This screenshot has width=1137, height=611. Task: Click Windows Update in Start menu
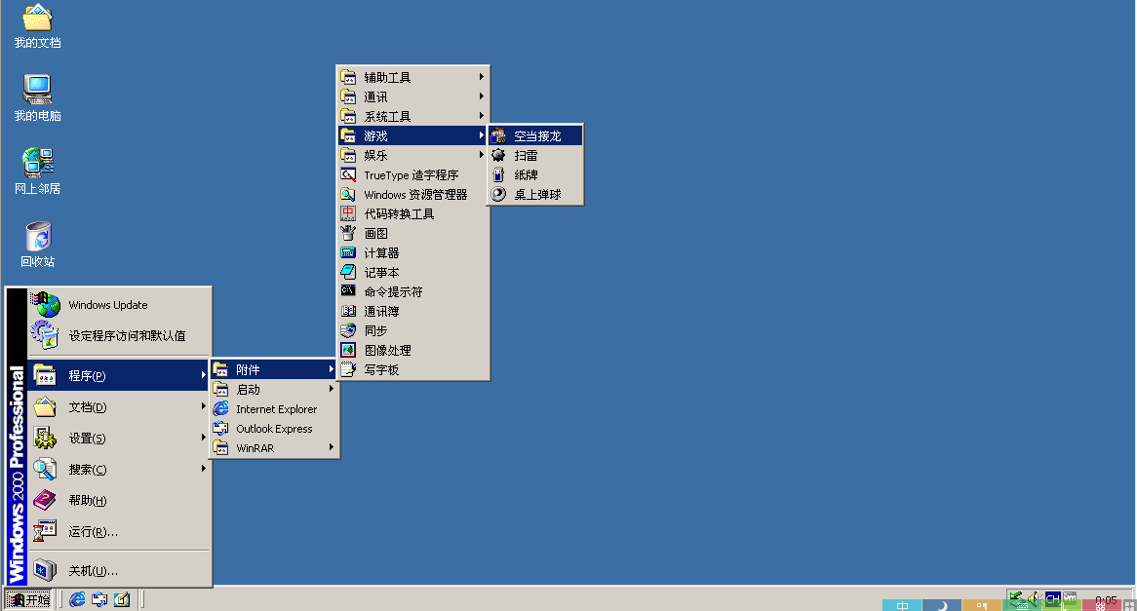[x=119, y=305]
